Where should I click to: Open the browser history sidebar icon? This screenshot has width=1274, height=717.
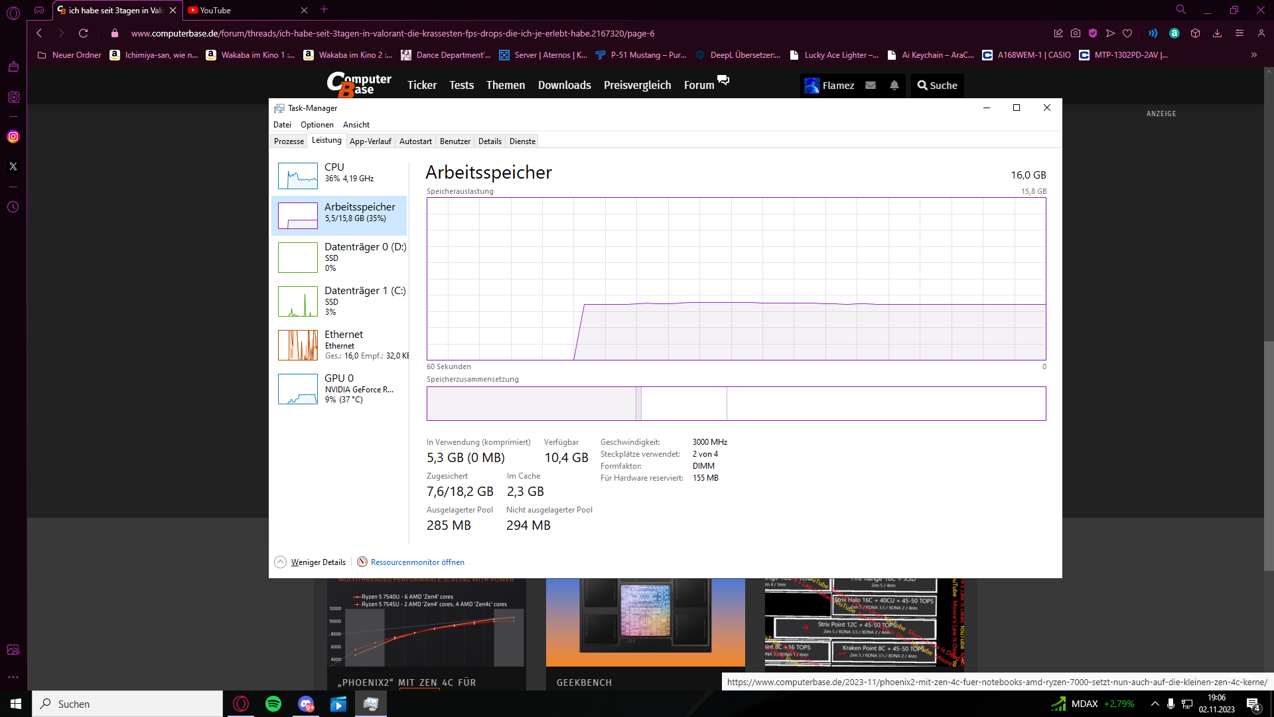pyautogui.click(x=13, y=207)
